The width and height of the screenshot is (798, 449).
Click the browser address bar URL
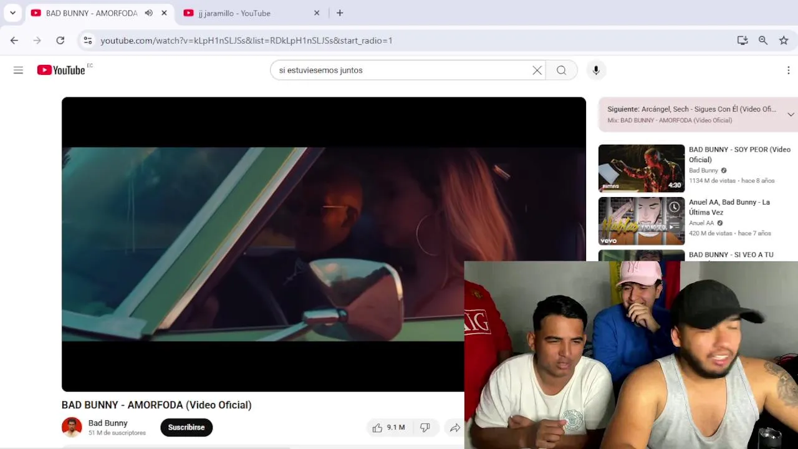[246, 41]
